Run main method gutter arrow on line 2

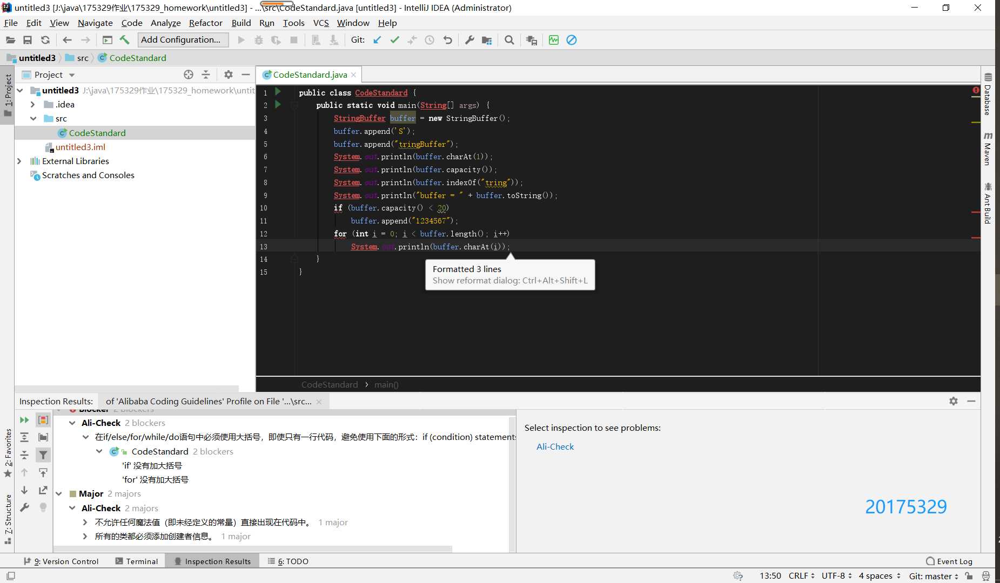pos(278,105)
